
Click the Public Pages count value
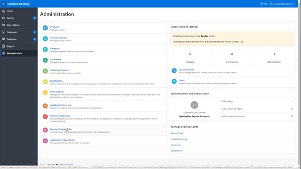[x=293, y=101]
